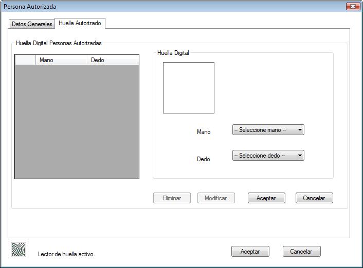Click the Mano column header in grid
363x268 pixels.
[x=62, y=60]
